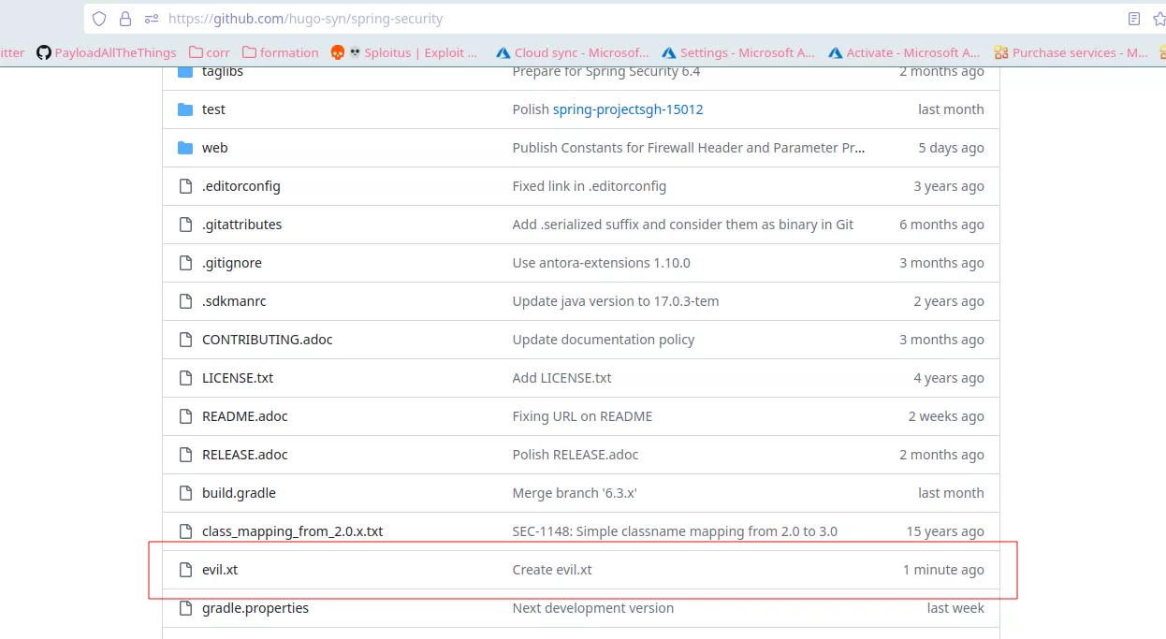Open the PayloadAllTheThings bookmark
The image size is (1166, 639).
[106, 52]
